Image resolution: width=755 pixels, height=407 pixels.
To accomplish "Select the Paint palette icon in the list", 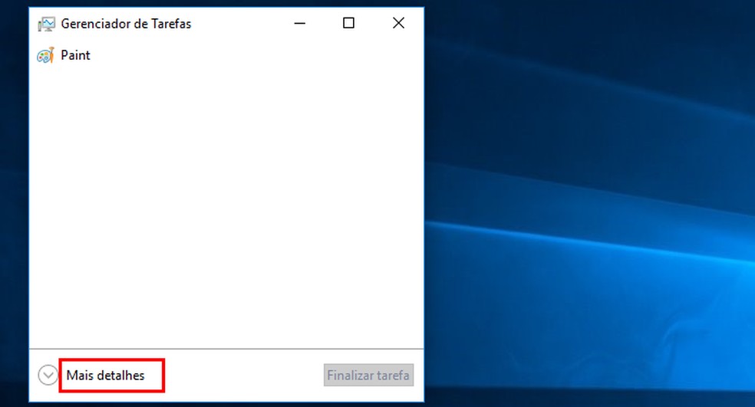I will coord(46,55).
